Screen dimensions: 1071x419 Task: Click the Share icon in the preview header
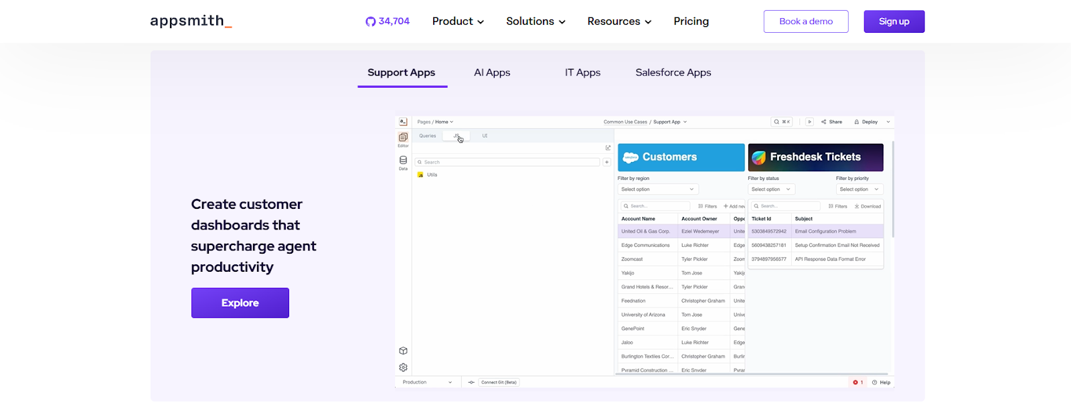click(x=824, y=122)
